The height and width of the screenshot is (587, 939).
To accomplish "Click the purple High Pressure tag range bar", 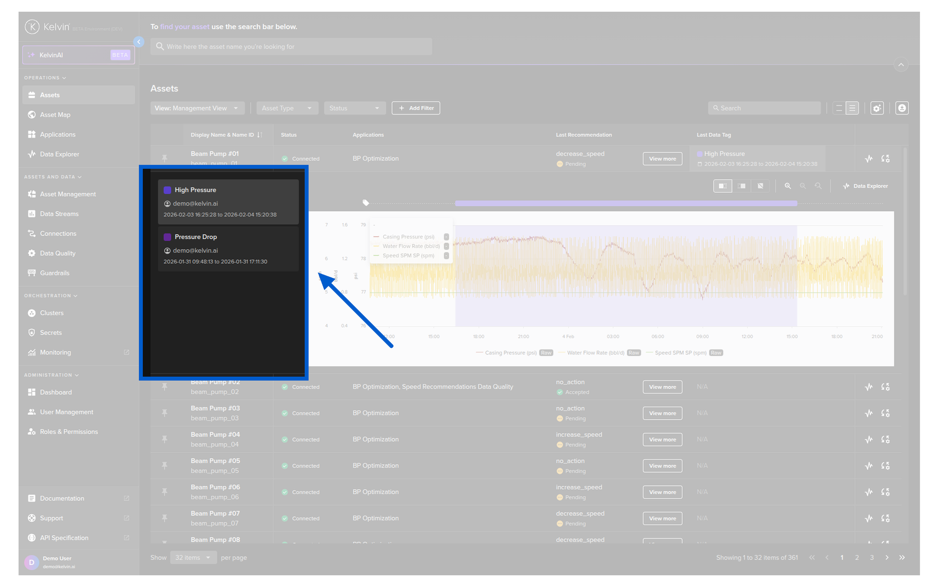I will point(626,203).
